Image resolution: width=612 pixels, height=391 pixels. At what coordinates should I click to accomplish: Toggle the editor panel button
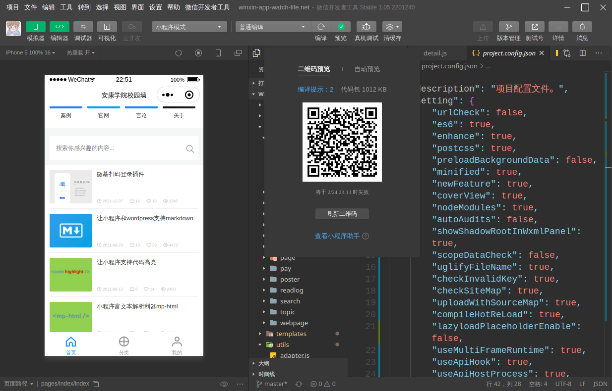point(60,27)
